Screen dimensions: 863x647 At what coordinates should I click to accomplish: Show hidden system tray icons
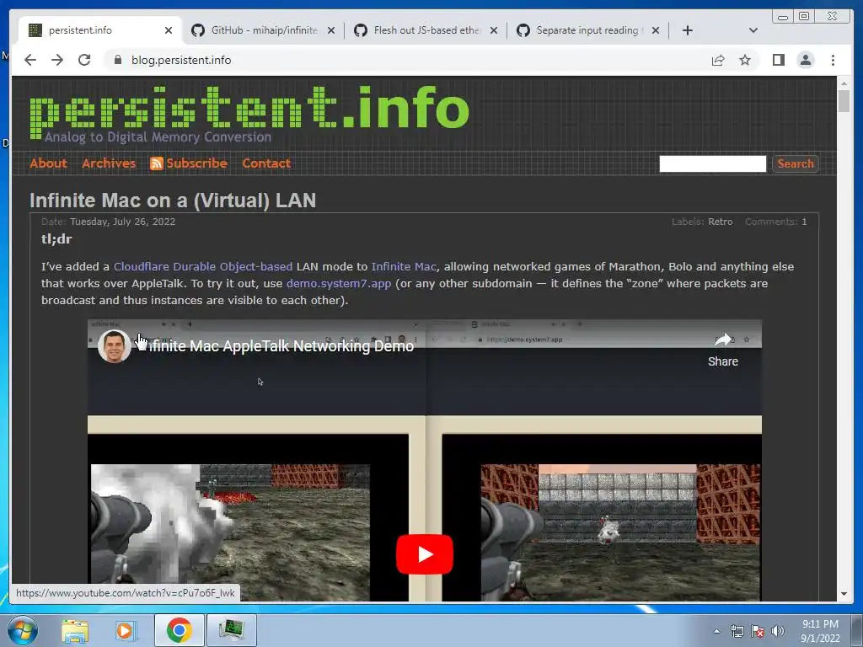click(x=716, y=631)
